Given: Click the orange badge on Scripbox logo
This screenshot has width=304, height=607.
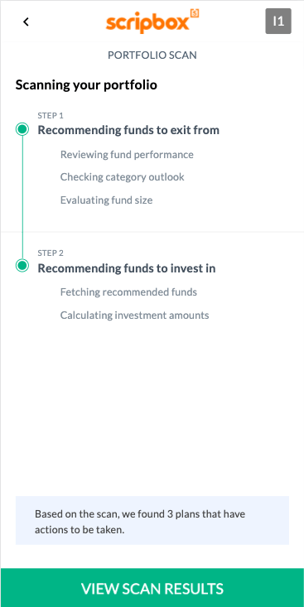Looking at the screenshot, I should [195, 14].
